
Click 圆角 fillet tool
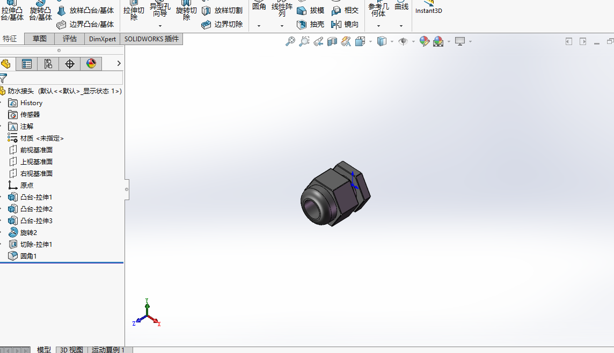(x=259, y=6)
